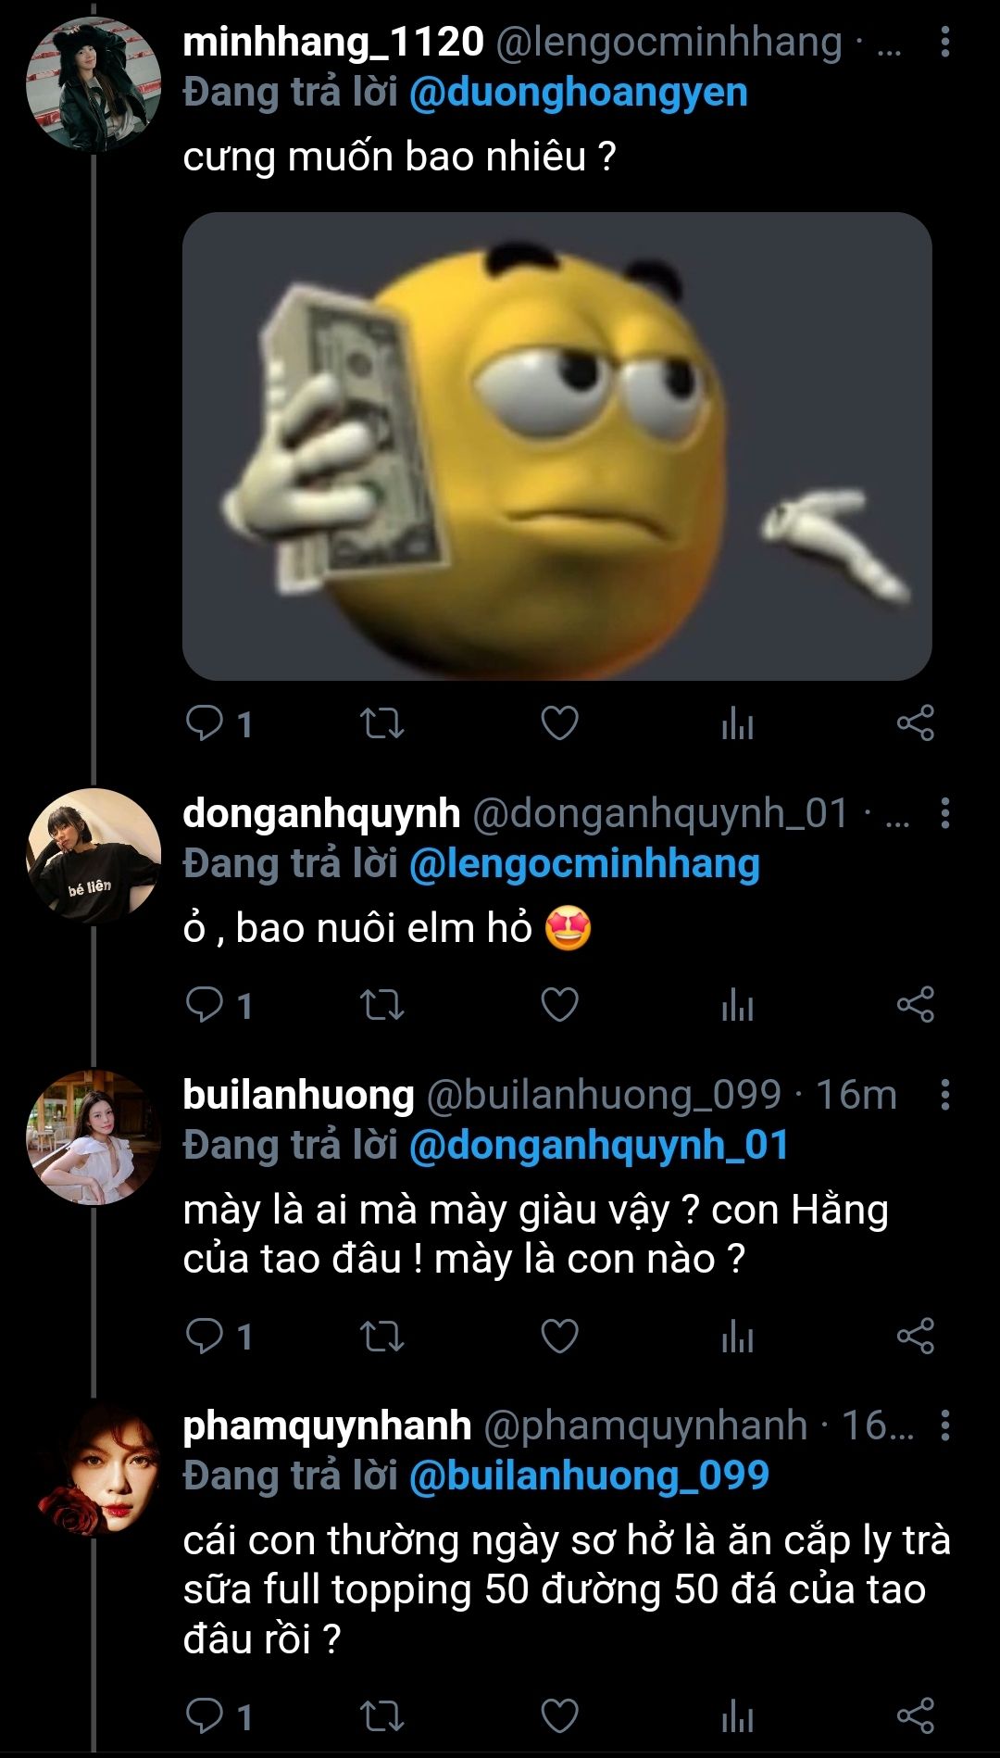The height and width of the screenshot is (1758, 1000).
Task: Retweet donganhquynh's reply
Action: [x=381, y=1005]
